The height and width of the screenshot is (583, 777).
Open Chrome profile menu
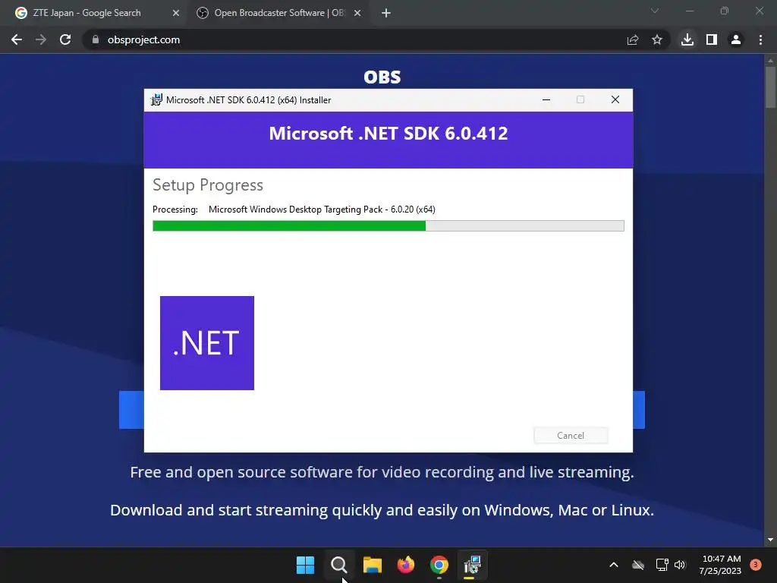(736, 39)
